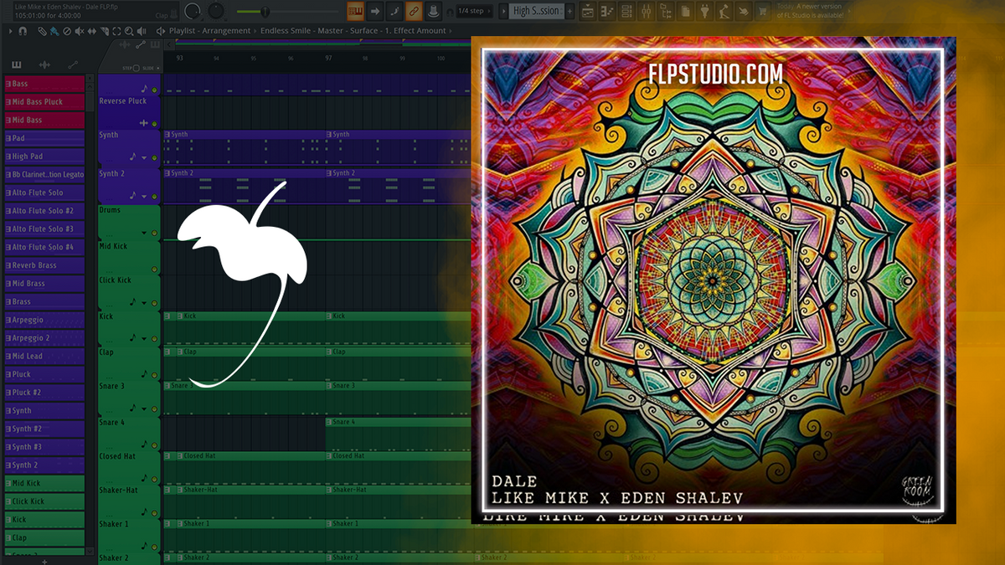Image resolution: width=1005 pixels, height=565 pixels.
Task: Open the Mixer panel from the toolbar
Action: click(x=647, y=12)
